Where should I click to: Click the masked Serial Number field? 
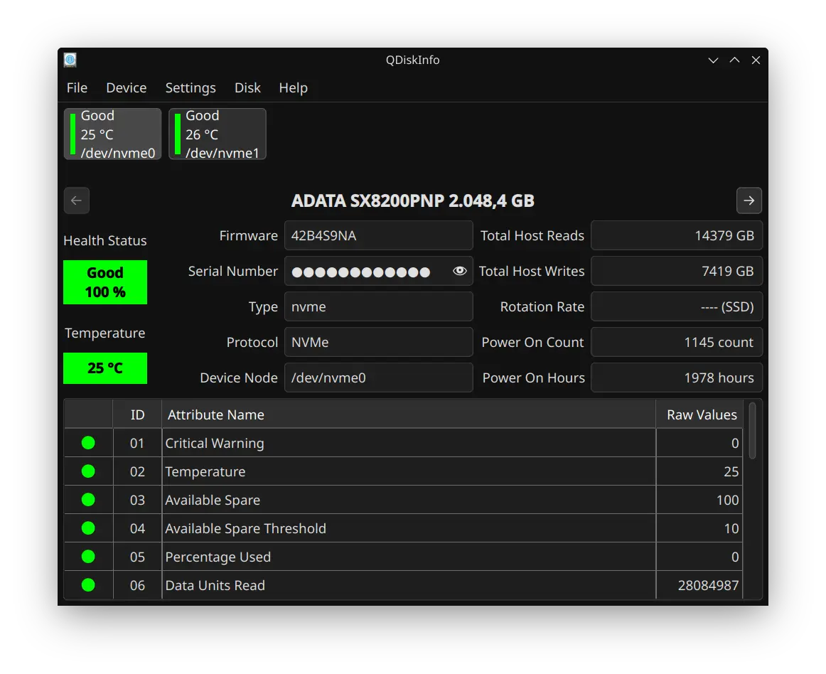point(379,271)
